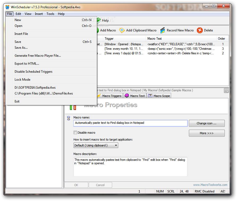The height and width of the screenshot is (201, 237).
Task: Click in the Macro name field
Action: coord(130,123)
